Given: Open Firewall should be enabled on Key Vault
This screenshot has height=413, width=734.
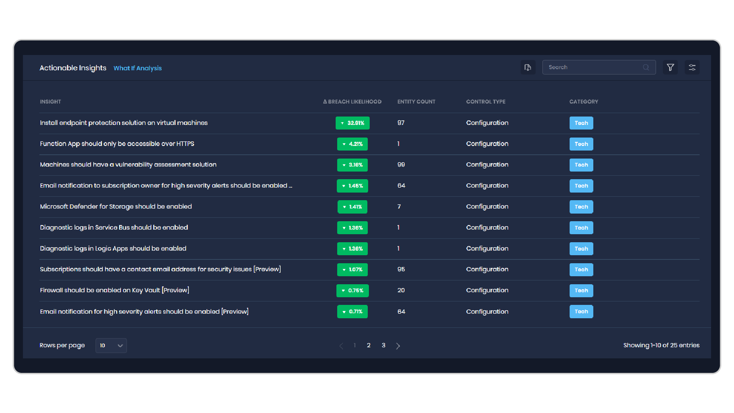Looking at the screenshot, I should (115, 290).
